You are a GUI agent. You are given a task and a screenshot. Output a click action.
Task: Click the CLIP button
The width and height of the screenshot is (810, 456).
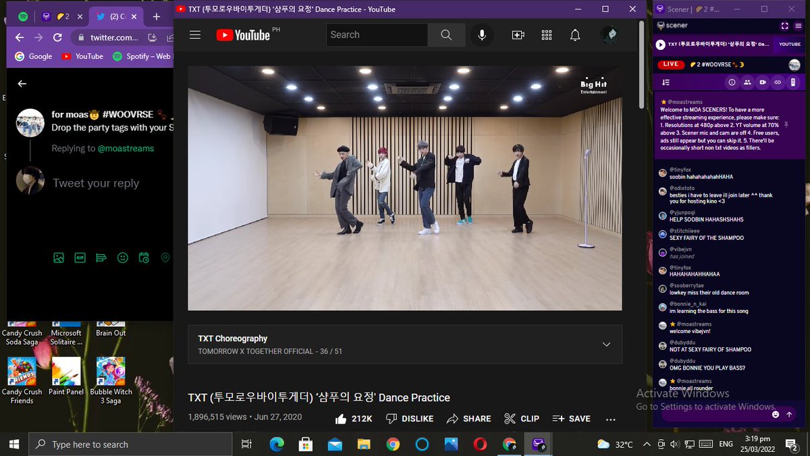522,419
